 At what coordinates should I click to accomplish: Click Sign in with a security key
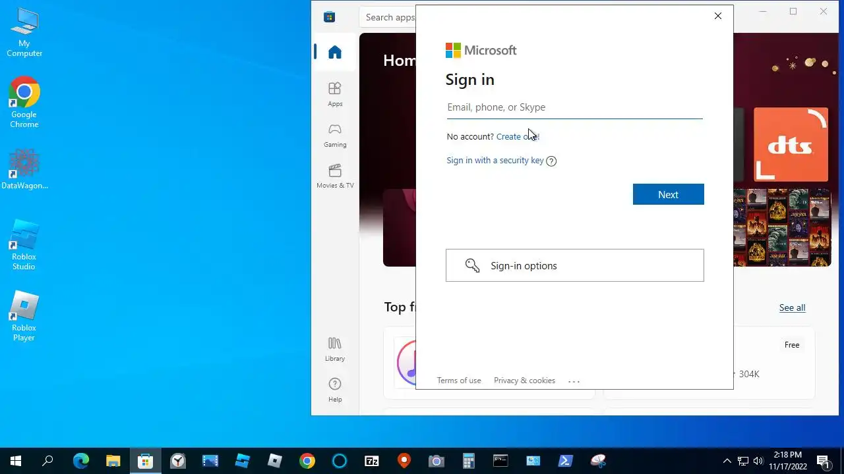(495, 160)
